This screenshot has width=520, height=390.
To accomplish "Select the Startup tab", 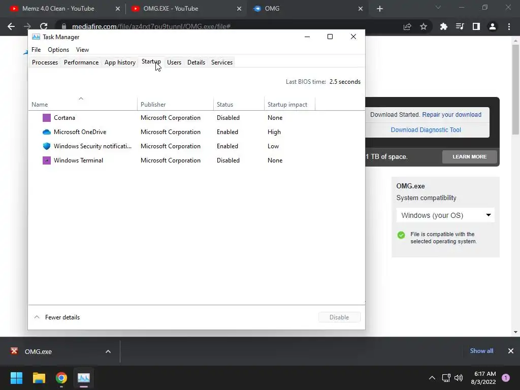I will pos(151,61).
